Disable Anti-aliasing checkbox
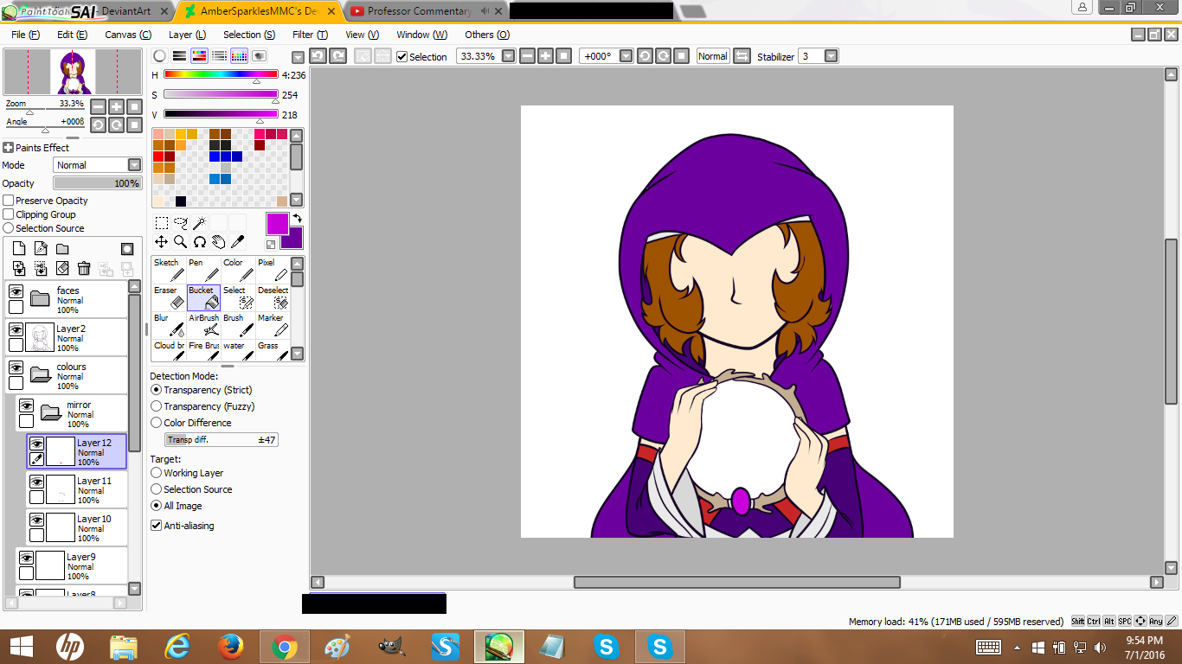Screen dimensions: 1182x664 point(157,526)
